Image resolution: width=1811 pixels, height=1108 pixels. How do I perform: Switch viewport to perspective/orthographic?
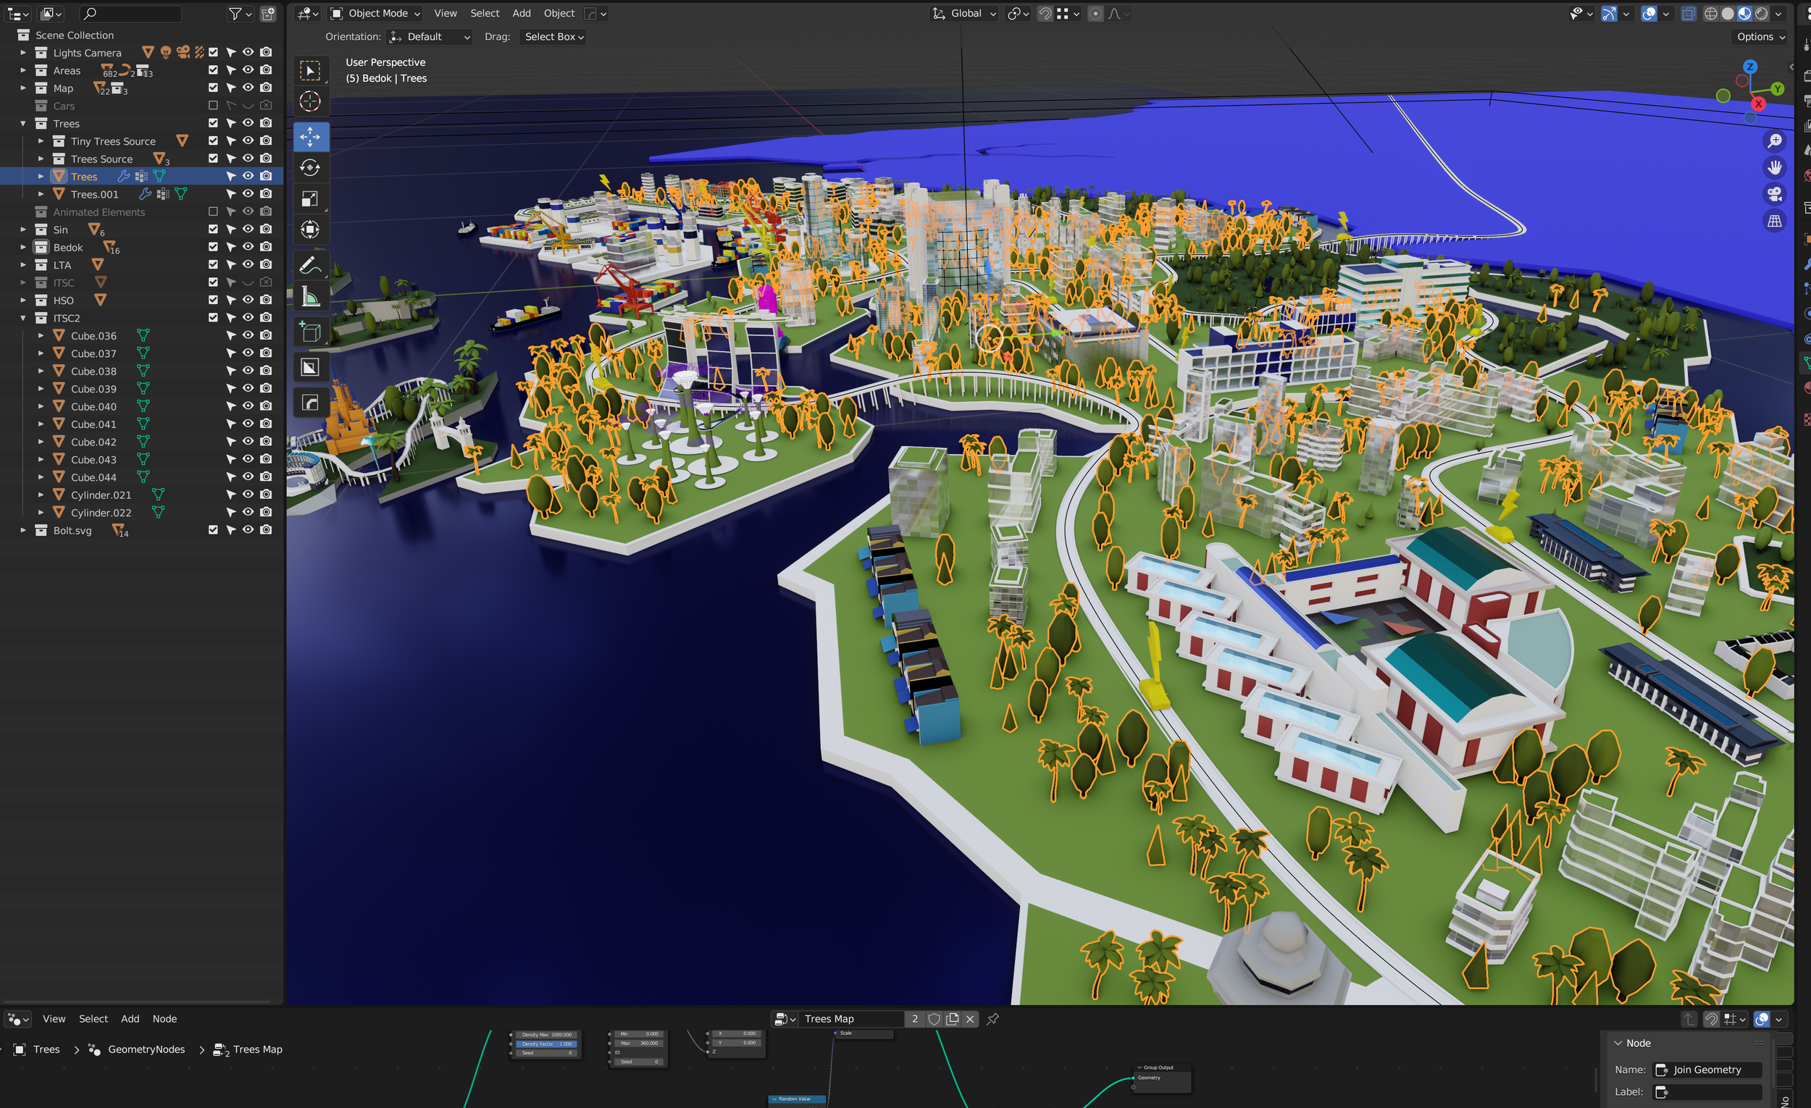(1774, 221)
